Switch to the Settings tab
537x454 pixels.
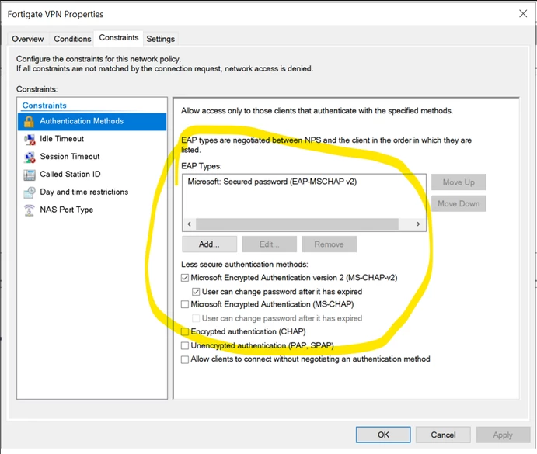pyautogui.click(x=160, y=39)
